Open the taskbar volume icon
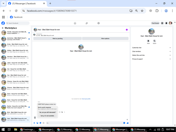 point(158,130)
